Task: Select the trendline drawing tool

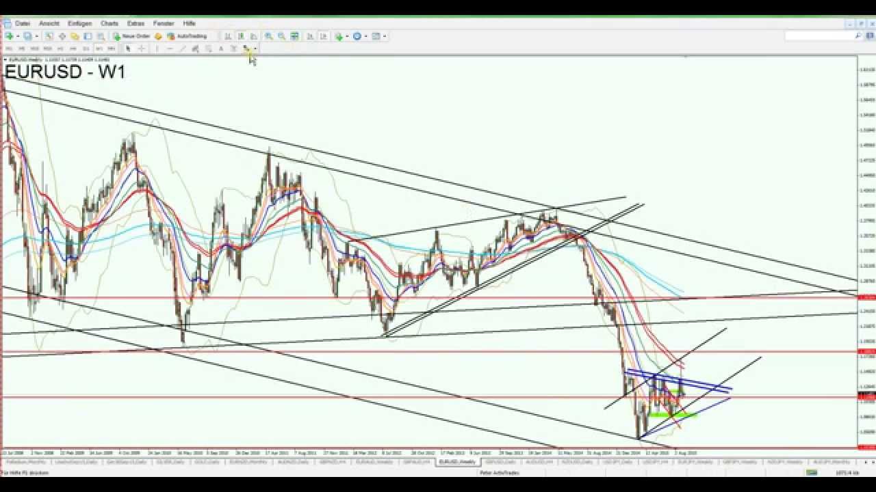Action: [x=183, y=49]
